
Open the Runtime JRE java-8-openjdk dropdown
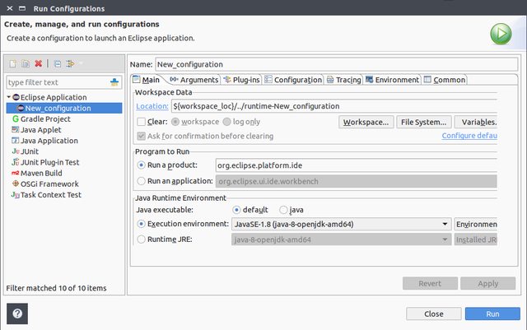point(341,239)
